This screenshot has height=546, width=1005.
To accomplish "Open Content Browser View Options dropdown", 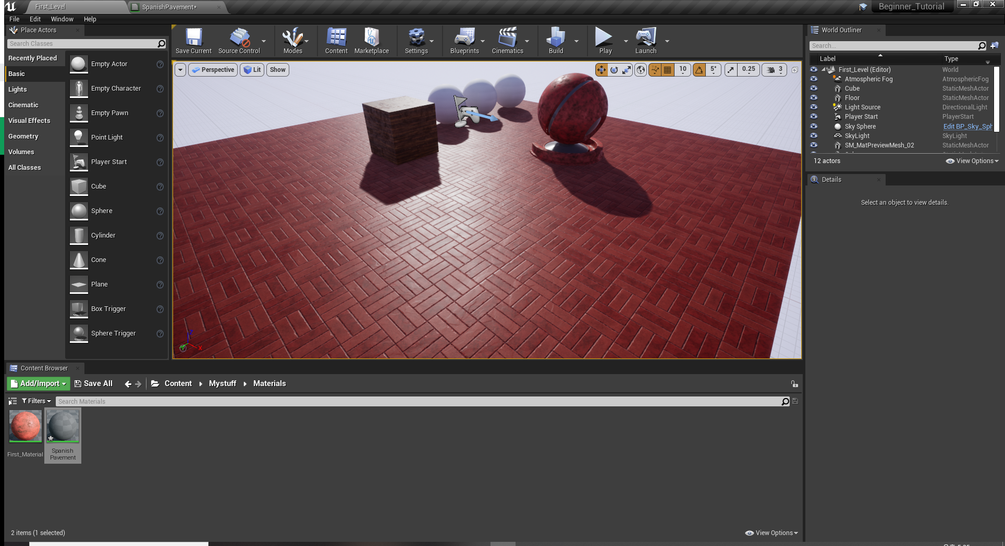I will [771, 533].
